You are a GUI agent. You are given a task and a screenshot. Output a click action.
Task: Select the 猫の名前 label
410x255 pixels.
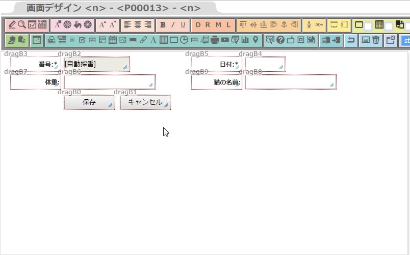pos(217,82)
